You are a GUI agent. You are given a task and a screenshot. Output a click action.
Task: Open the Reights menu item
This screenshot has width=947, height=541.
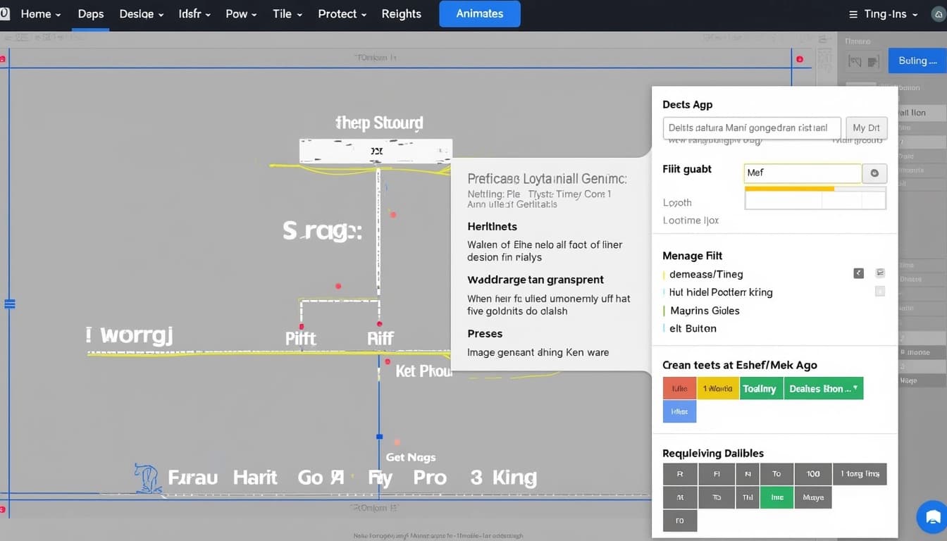401,14
